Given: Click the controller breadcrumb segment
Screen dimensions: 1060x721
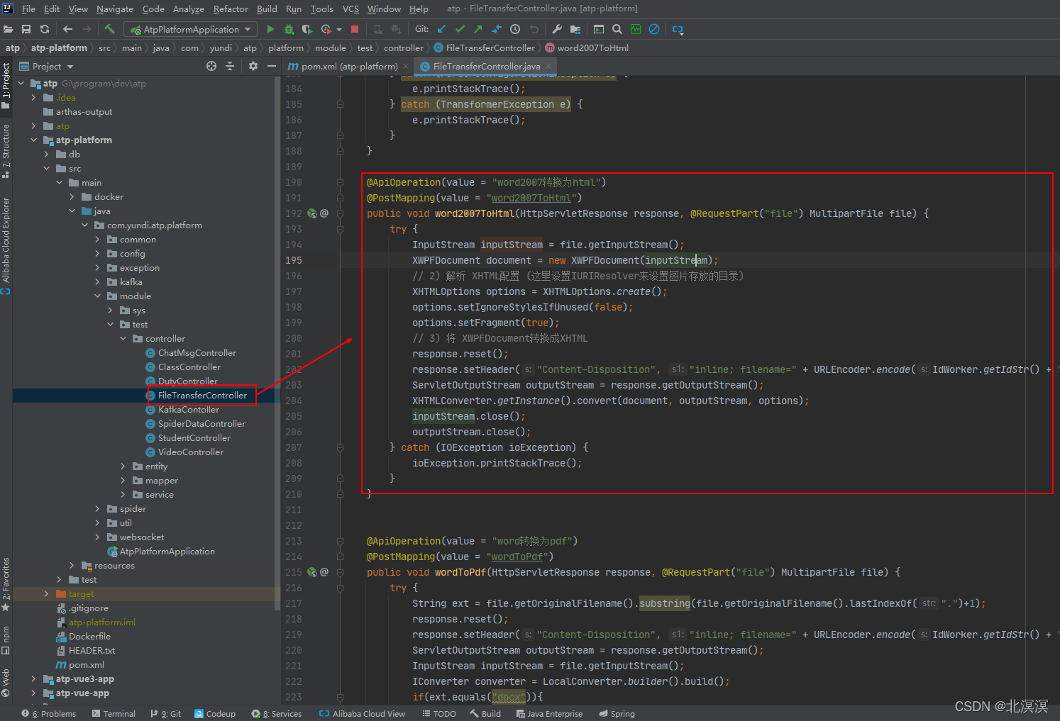Looking at the screenshot, I should click(404, 47).
